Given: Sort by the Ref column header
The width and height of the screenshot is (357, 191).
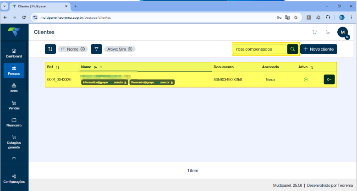Looking at the screenshot, I should point(53,67).
